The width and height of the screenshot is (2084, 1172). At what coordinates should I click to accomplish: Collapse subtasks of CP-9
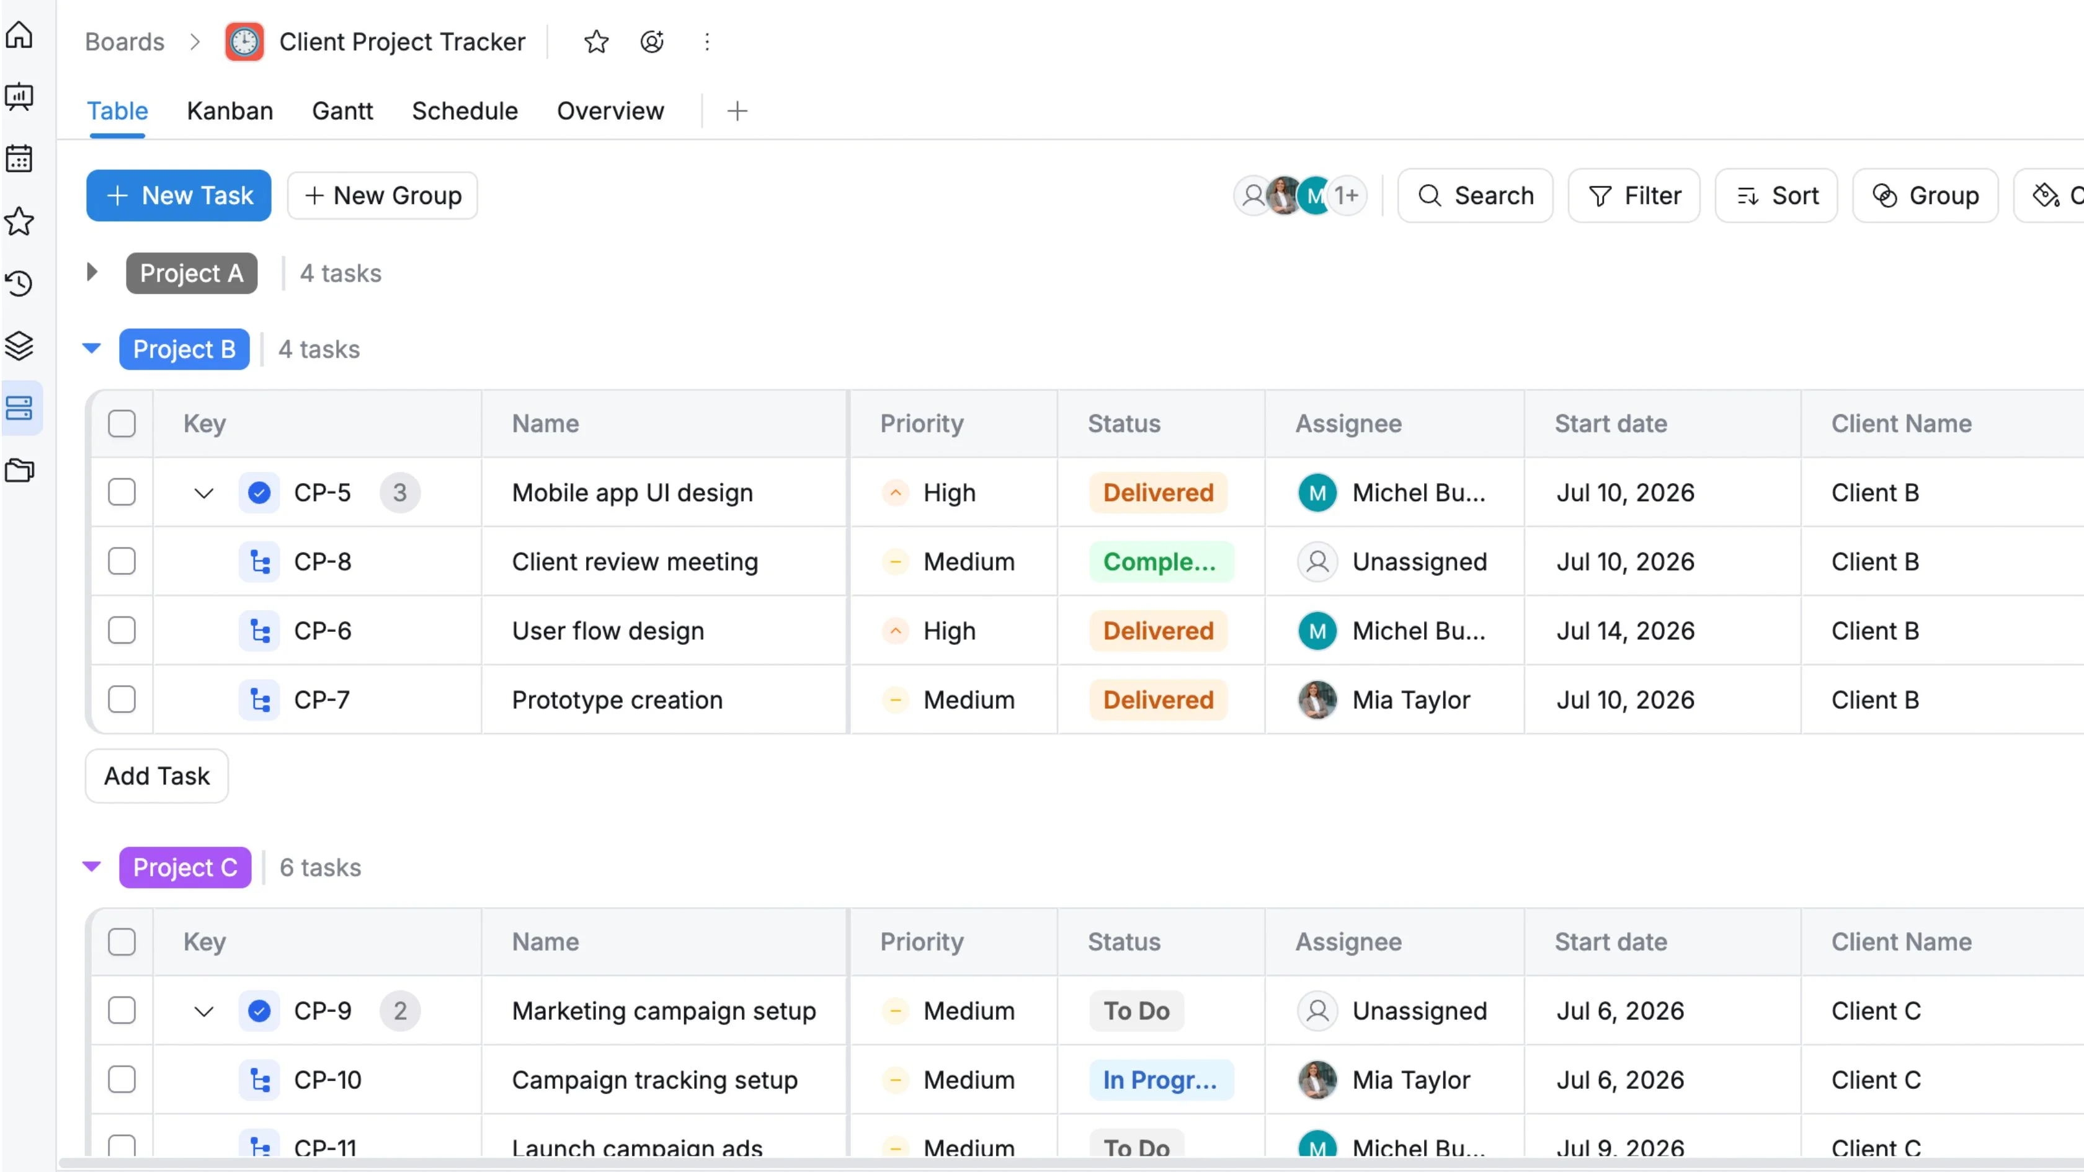point(204,1011)
